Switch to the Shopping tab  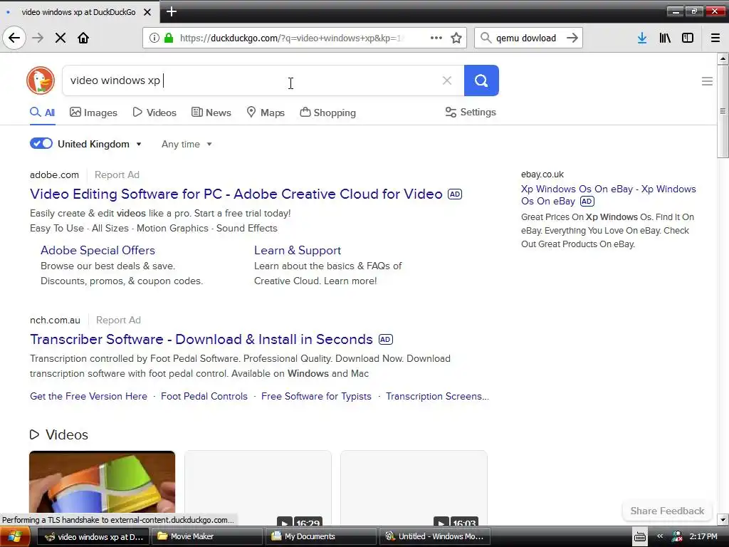tap(327, 113)
